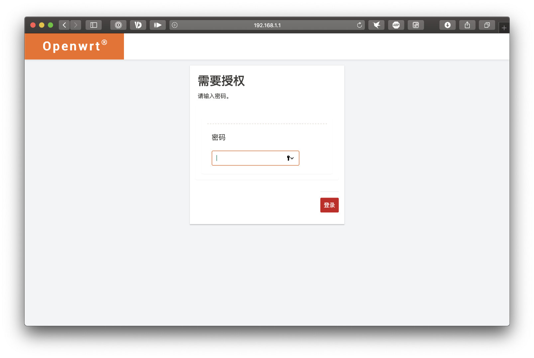Click the Openwrt logo header
Screen dimensions: 534x358
click(74, 46)
